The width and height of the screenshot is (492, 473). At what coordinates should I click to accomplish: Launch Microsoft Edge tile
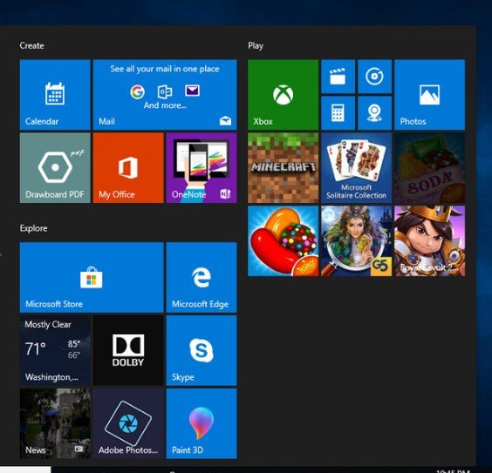[202, 277]
